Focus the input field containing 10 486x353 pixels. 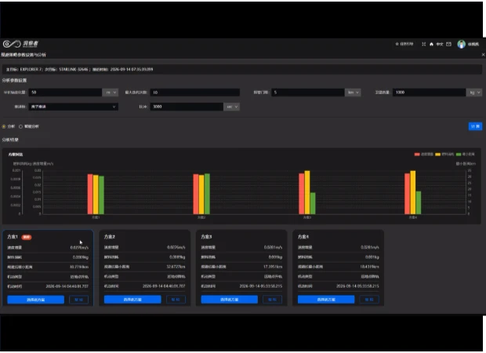195,92
